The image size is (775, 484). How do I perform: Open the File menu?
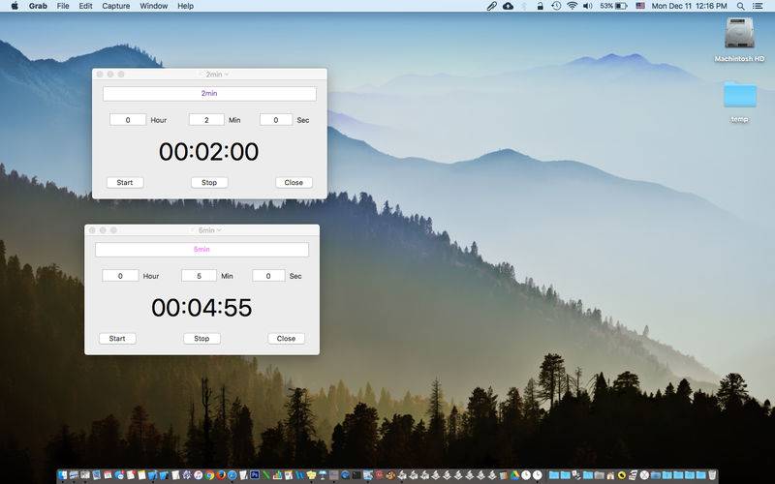(x=63, y=6)
